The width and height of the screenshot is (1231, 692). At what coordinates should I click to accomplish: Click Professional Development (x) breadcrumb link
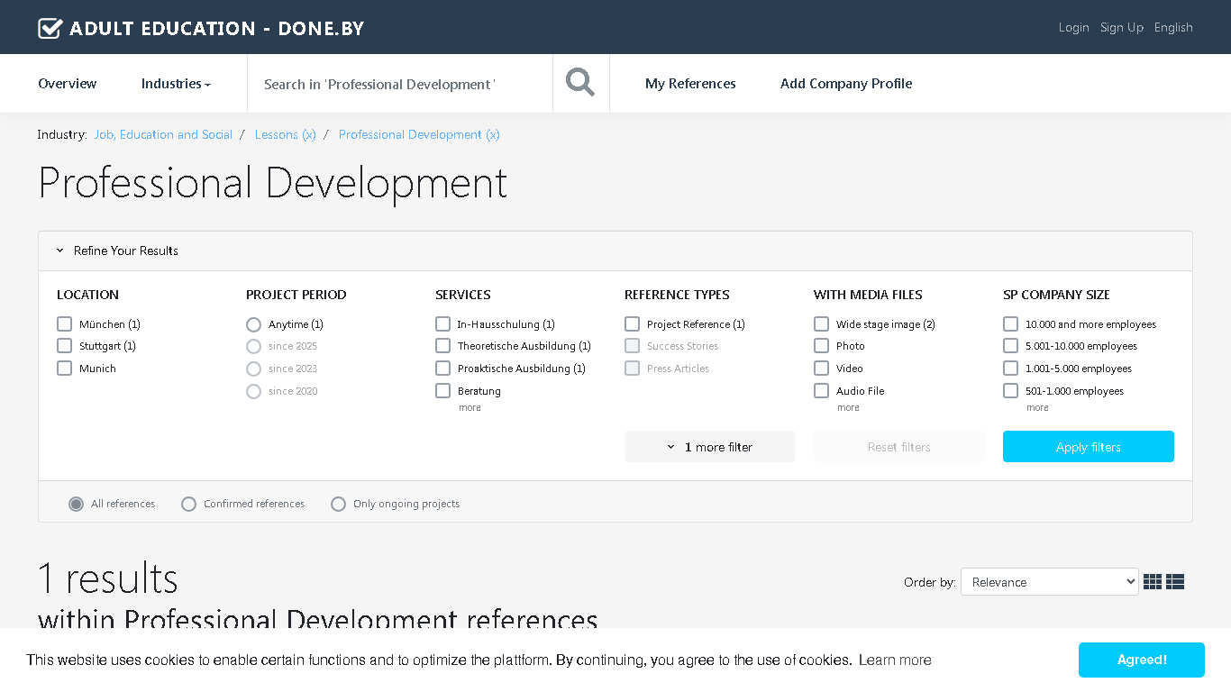419,134
